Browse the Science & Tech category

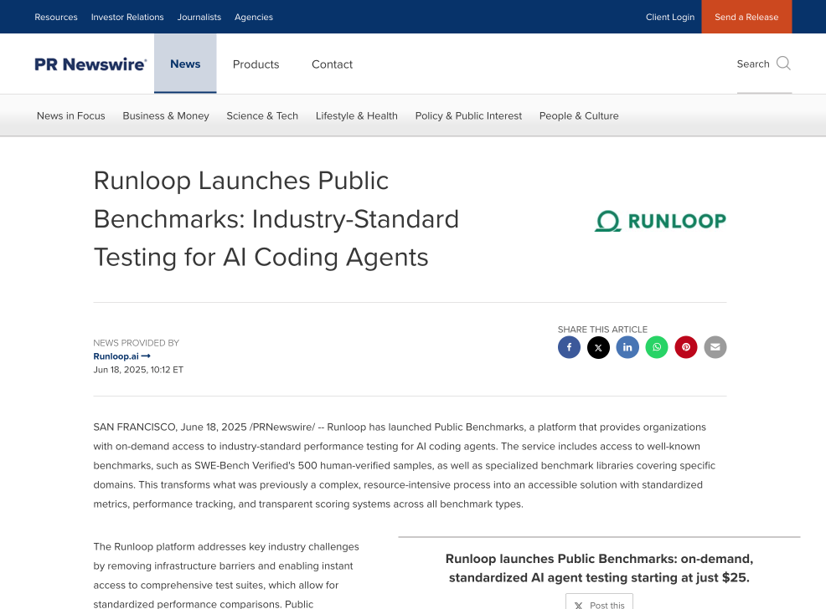[262, 115]
